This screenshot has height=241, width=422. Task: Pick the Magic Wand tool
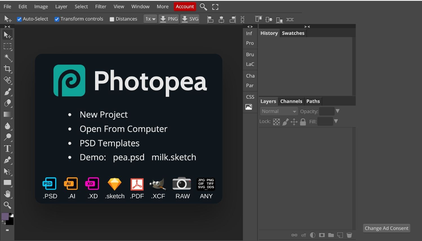[x=7, y=58]
